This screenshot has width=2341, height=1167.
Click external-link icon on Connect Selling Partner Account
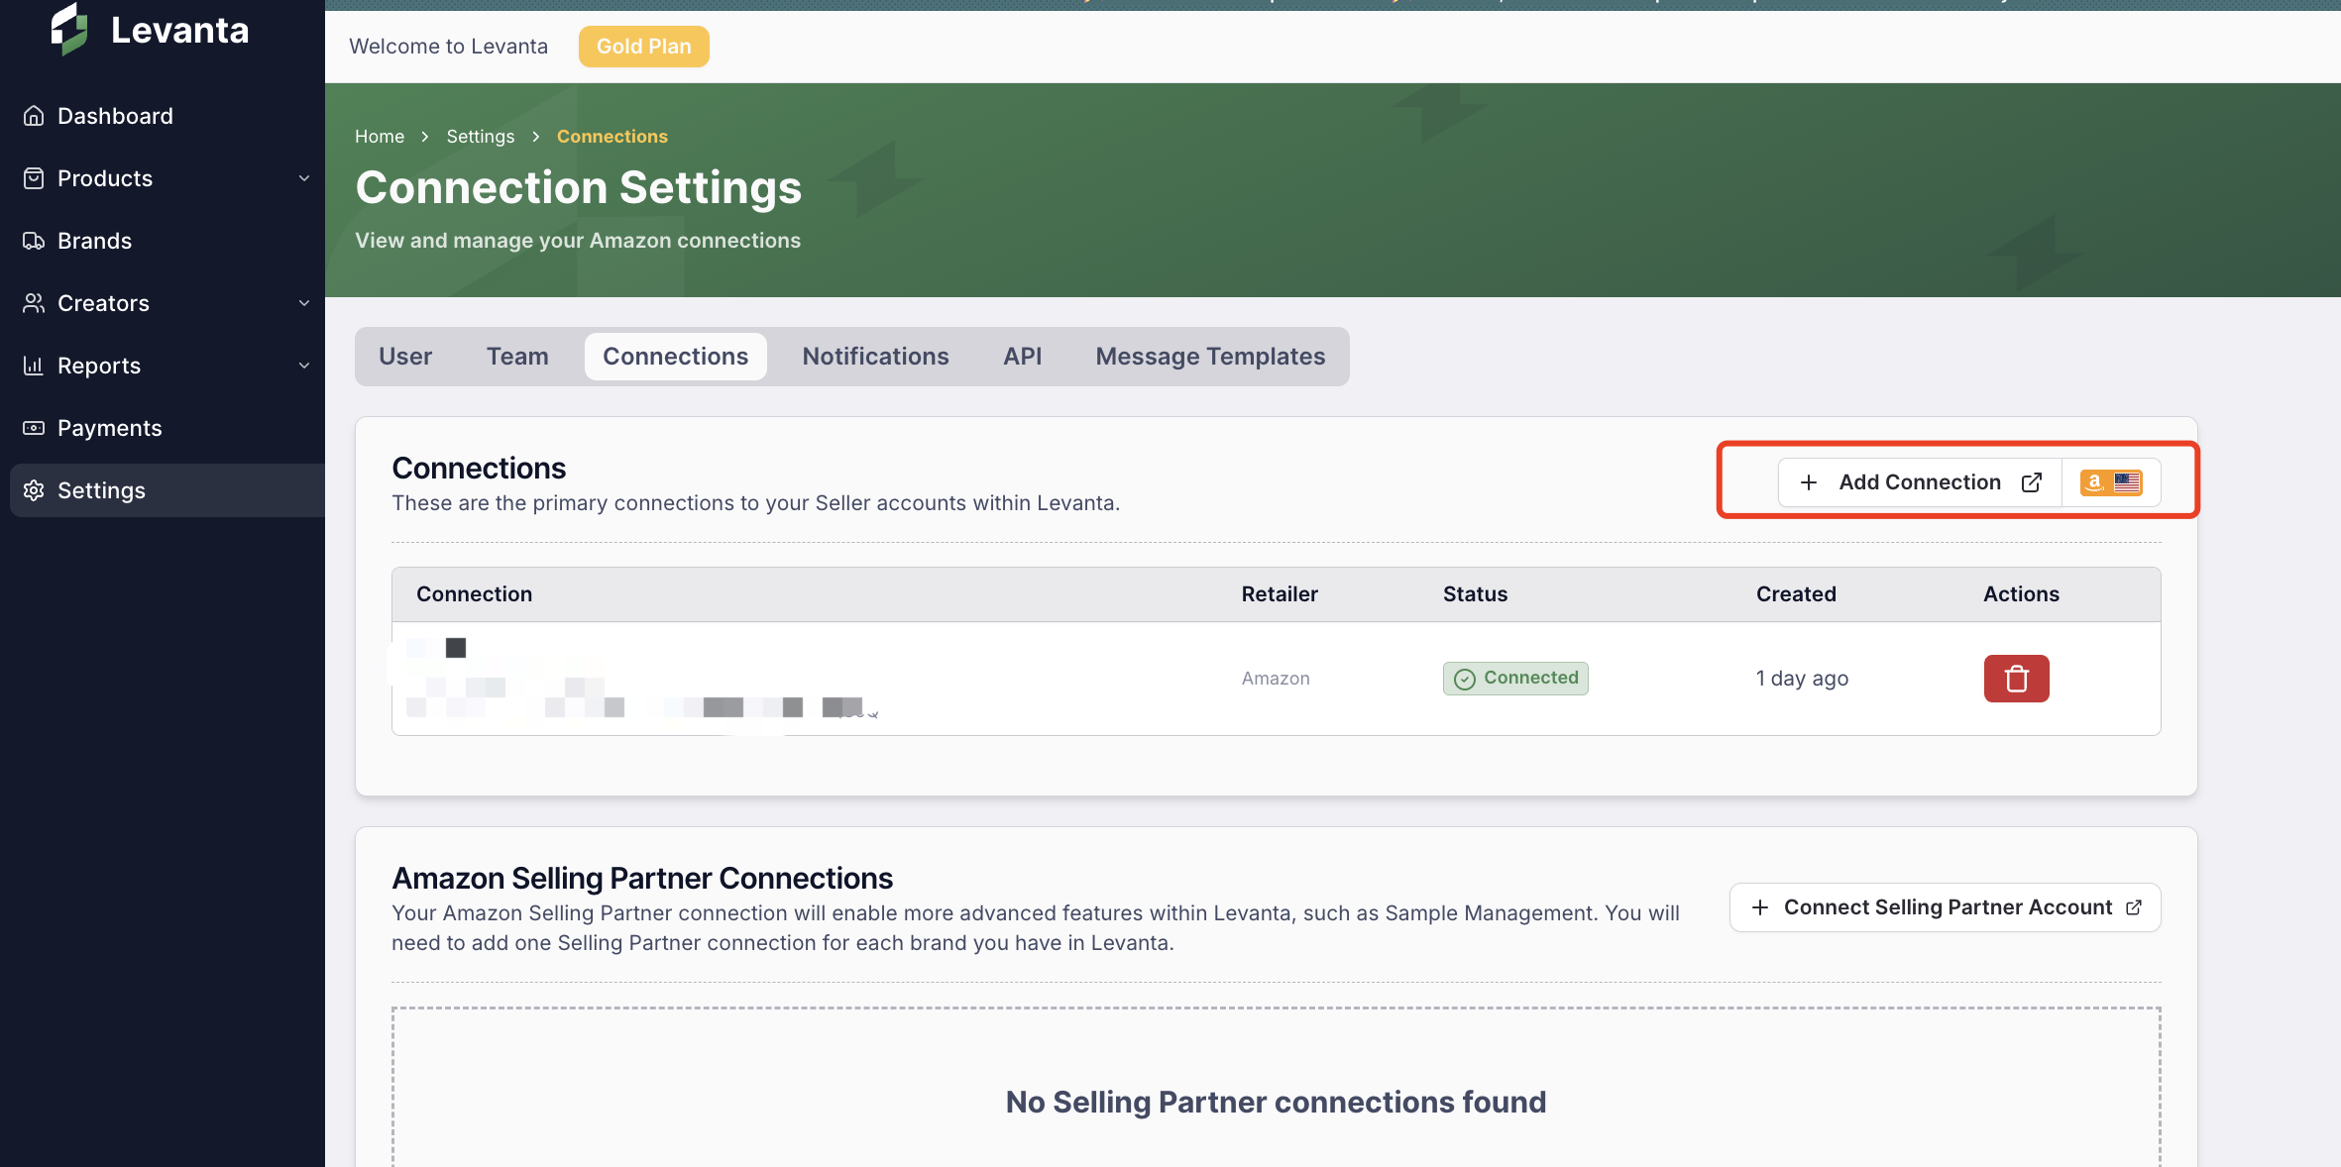2134,907
